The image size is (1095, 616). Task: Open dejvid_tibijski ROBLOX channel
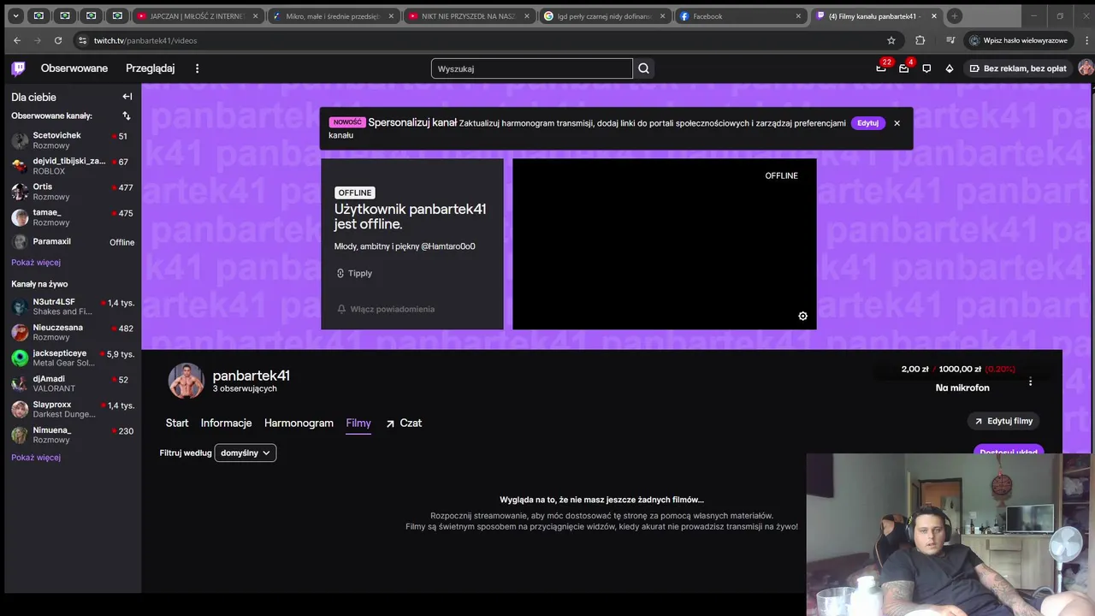point(73,166)
